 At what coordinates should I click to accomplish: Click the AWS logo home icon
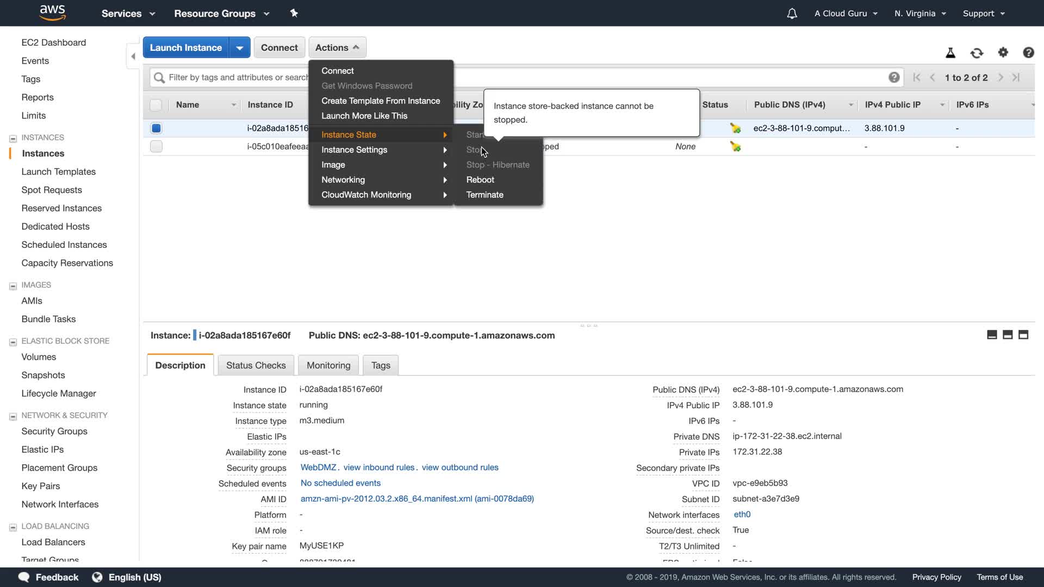53,13
